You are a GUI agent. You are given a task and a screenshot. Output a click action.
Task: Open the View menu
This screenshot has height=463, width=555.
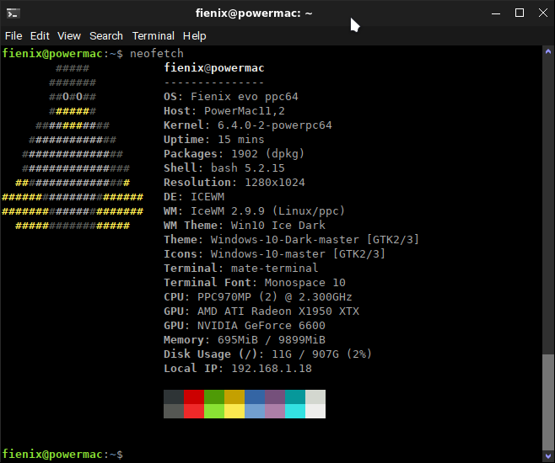(69, 36)
